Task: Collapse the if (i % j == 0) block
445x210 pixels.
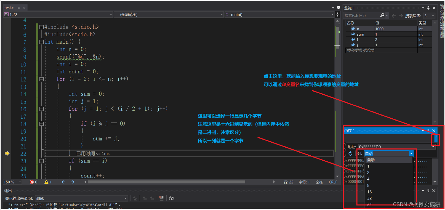Action: [x=41, y=124]
